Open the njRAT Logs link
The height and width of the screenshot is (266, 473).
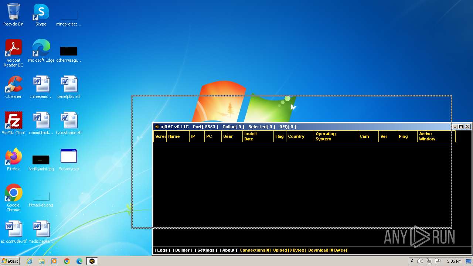(162, 250)
